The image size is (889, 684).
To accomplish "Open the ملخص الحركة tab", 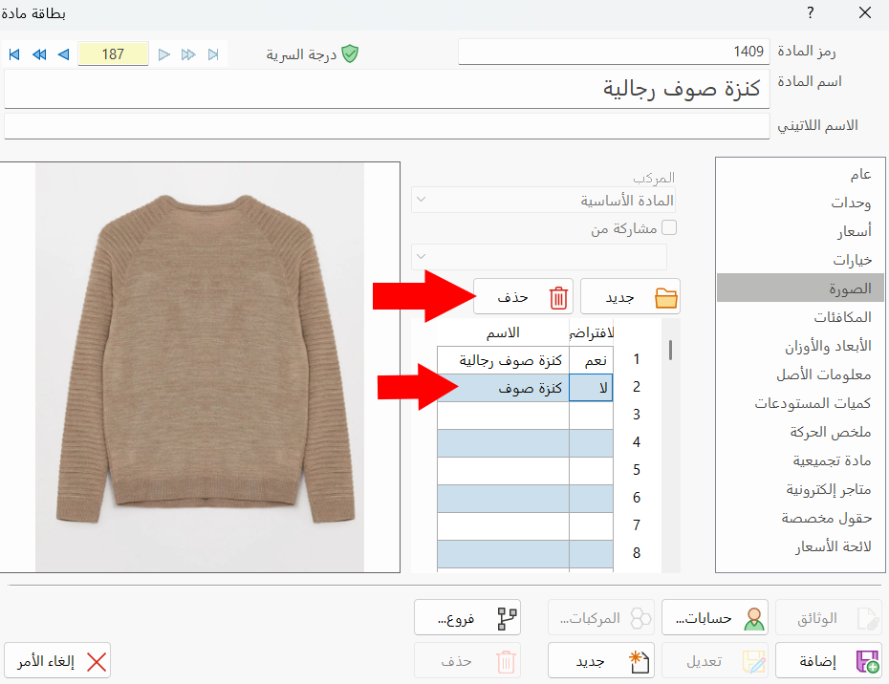I will point(800,432).
